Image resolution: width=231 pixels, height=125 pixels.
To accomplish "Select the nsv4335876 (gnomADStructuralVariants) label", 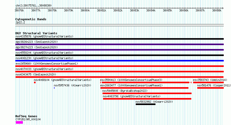I will click(x=44, y=36).
